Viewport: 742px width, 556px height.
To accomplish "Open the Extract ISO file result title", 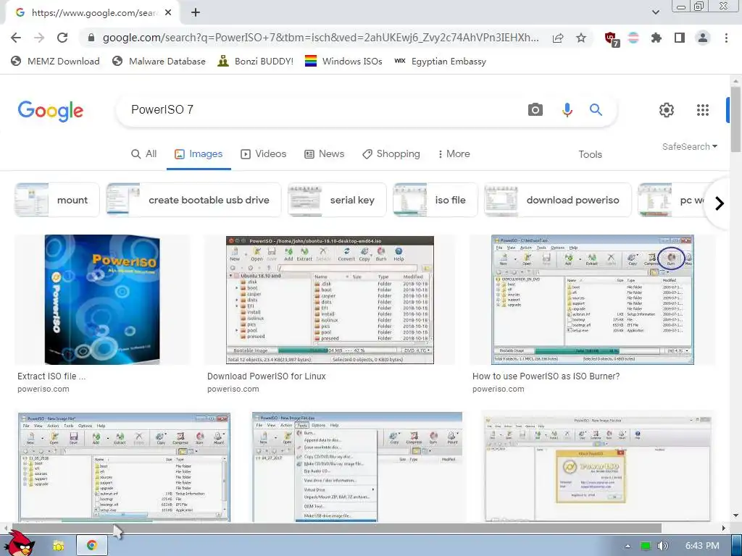I will point(51,376).
